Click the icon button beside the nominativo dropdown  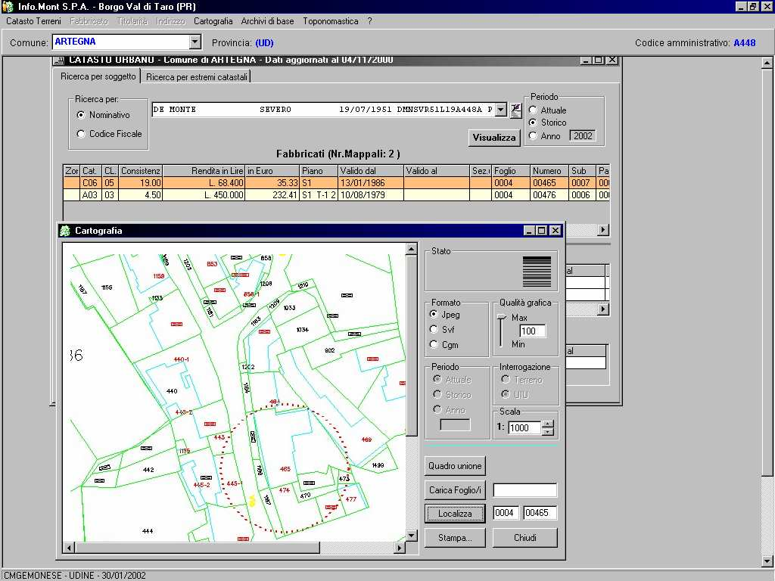(x=515, y=110)
